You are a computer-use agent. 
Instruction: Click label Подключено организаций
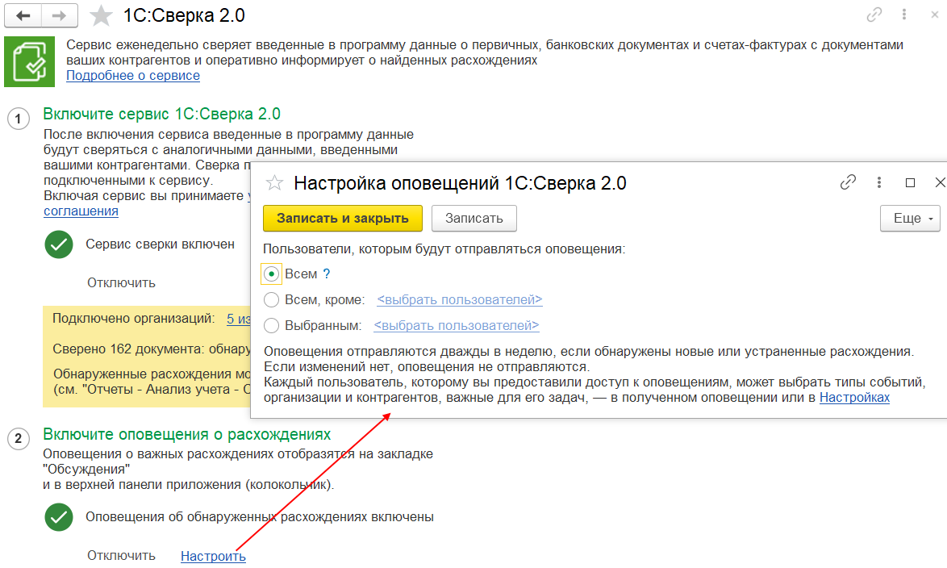pos(133,319)
